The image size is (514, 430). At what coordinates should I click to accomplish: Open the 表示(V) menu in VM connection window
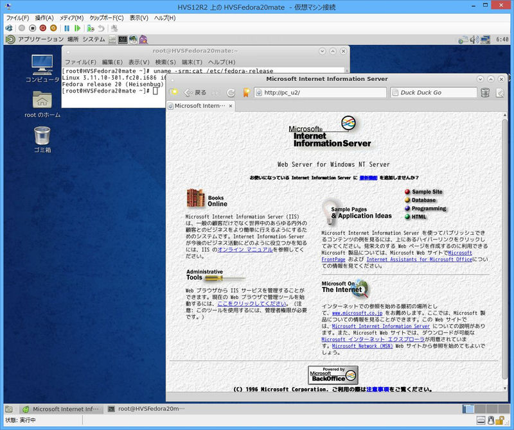coord(139,18)
